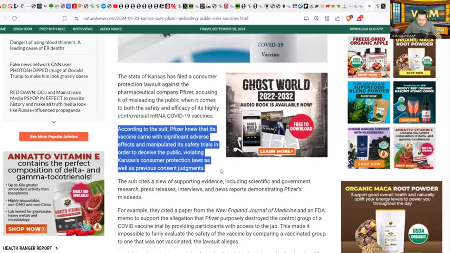This screenshot has width=450, height=253.
Task: Open small Organic Maca Root Powder thumbnail
Action: click(414, 57)
